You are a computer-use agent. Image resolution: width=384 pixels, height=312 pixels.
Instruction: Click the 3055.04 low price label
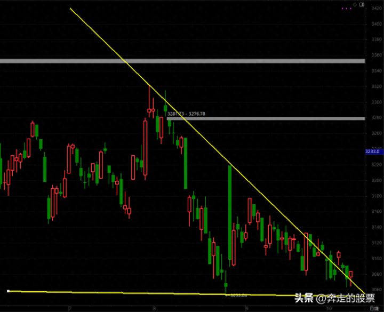coord(238,295)
